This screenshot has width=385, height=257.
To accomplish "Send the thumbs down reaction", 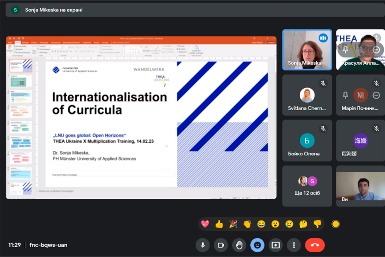I will point(317,224).
